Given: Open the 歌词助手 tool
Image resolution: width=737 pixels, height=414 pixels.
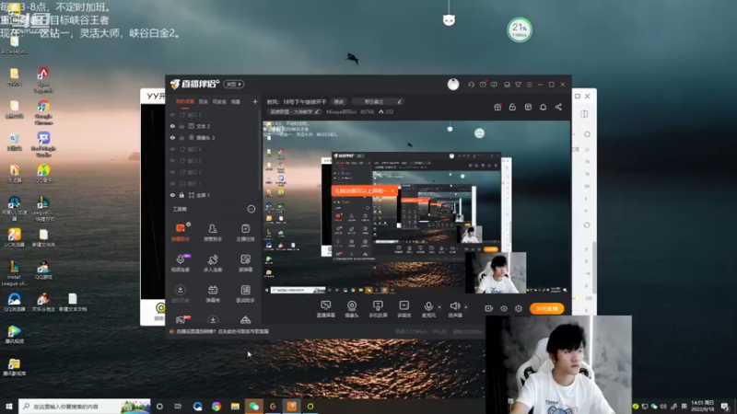Looking at the screenshot, I should (x=245, y=293).
